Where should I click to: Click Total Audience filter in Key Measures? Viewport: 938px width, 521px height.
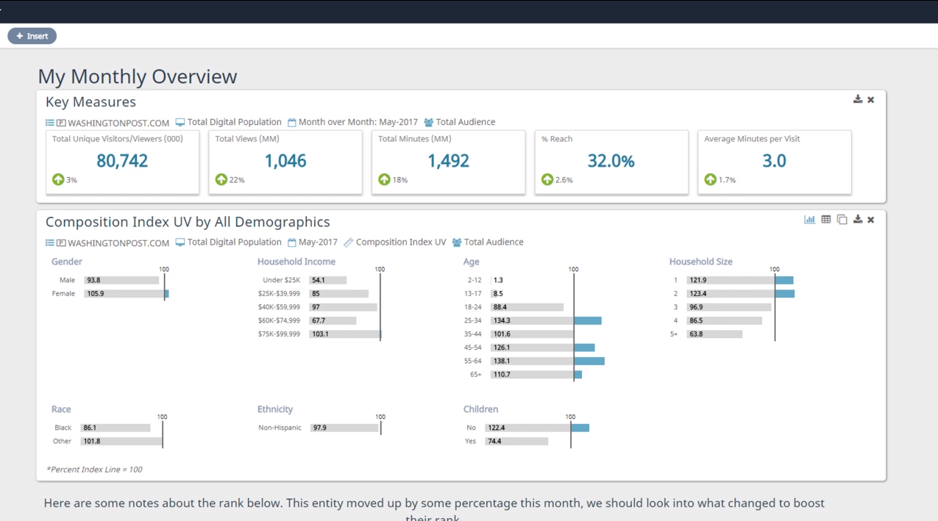coord(465,122)
